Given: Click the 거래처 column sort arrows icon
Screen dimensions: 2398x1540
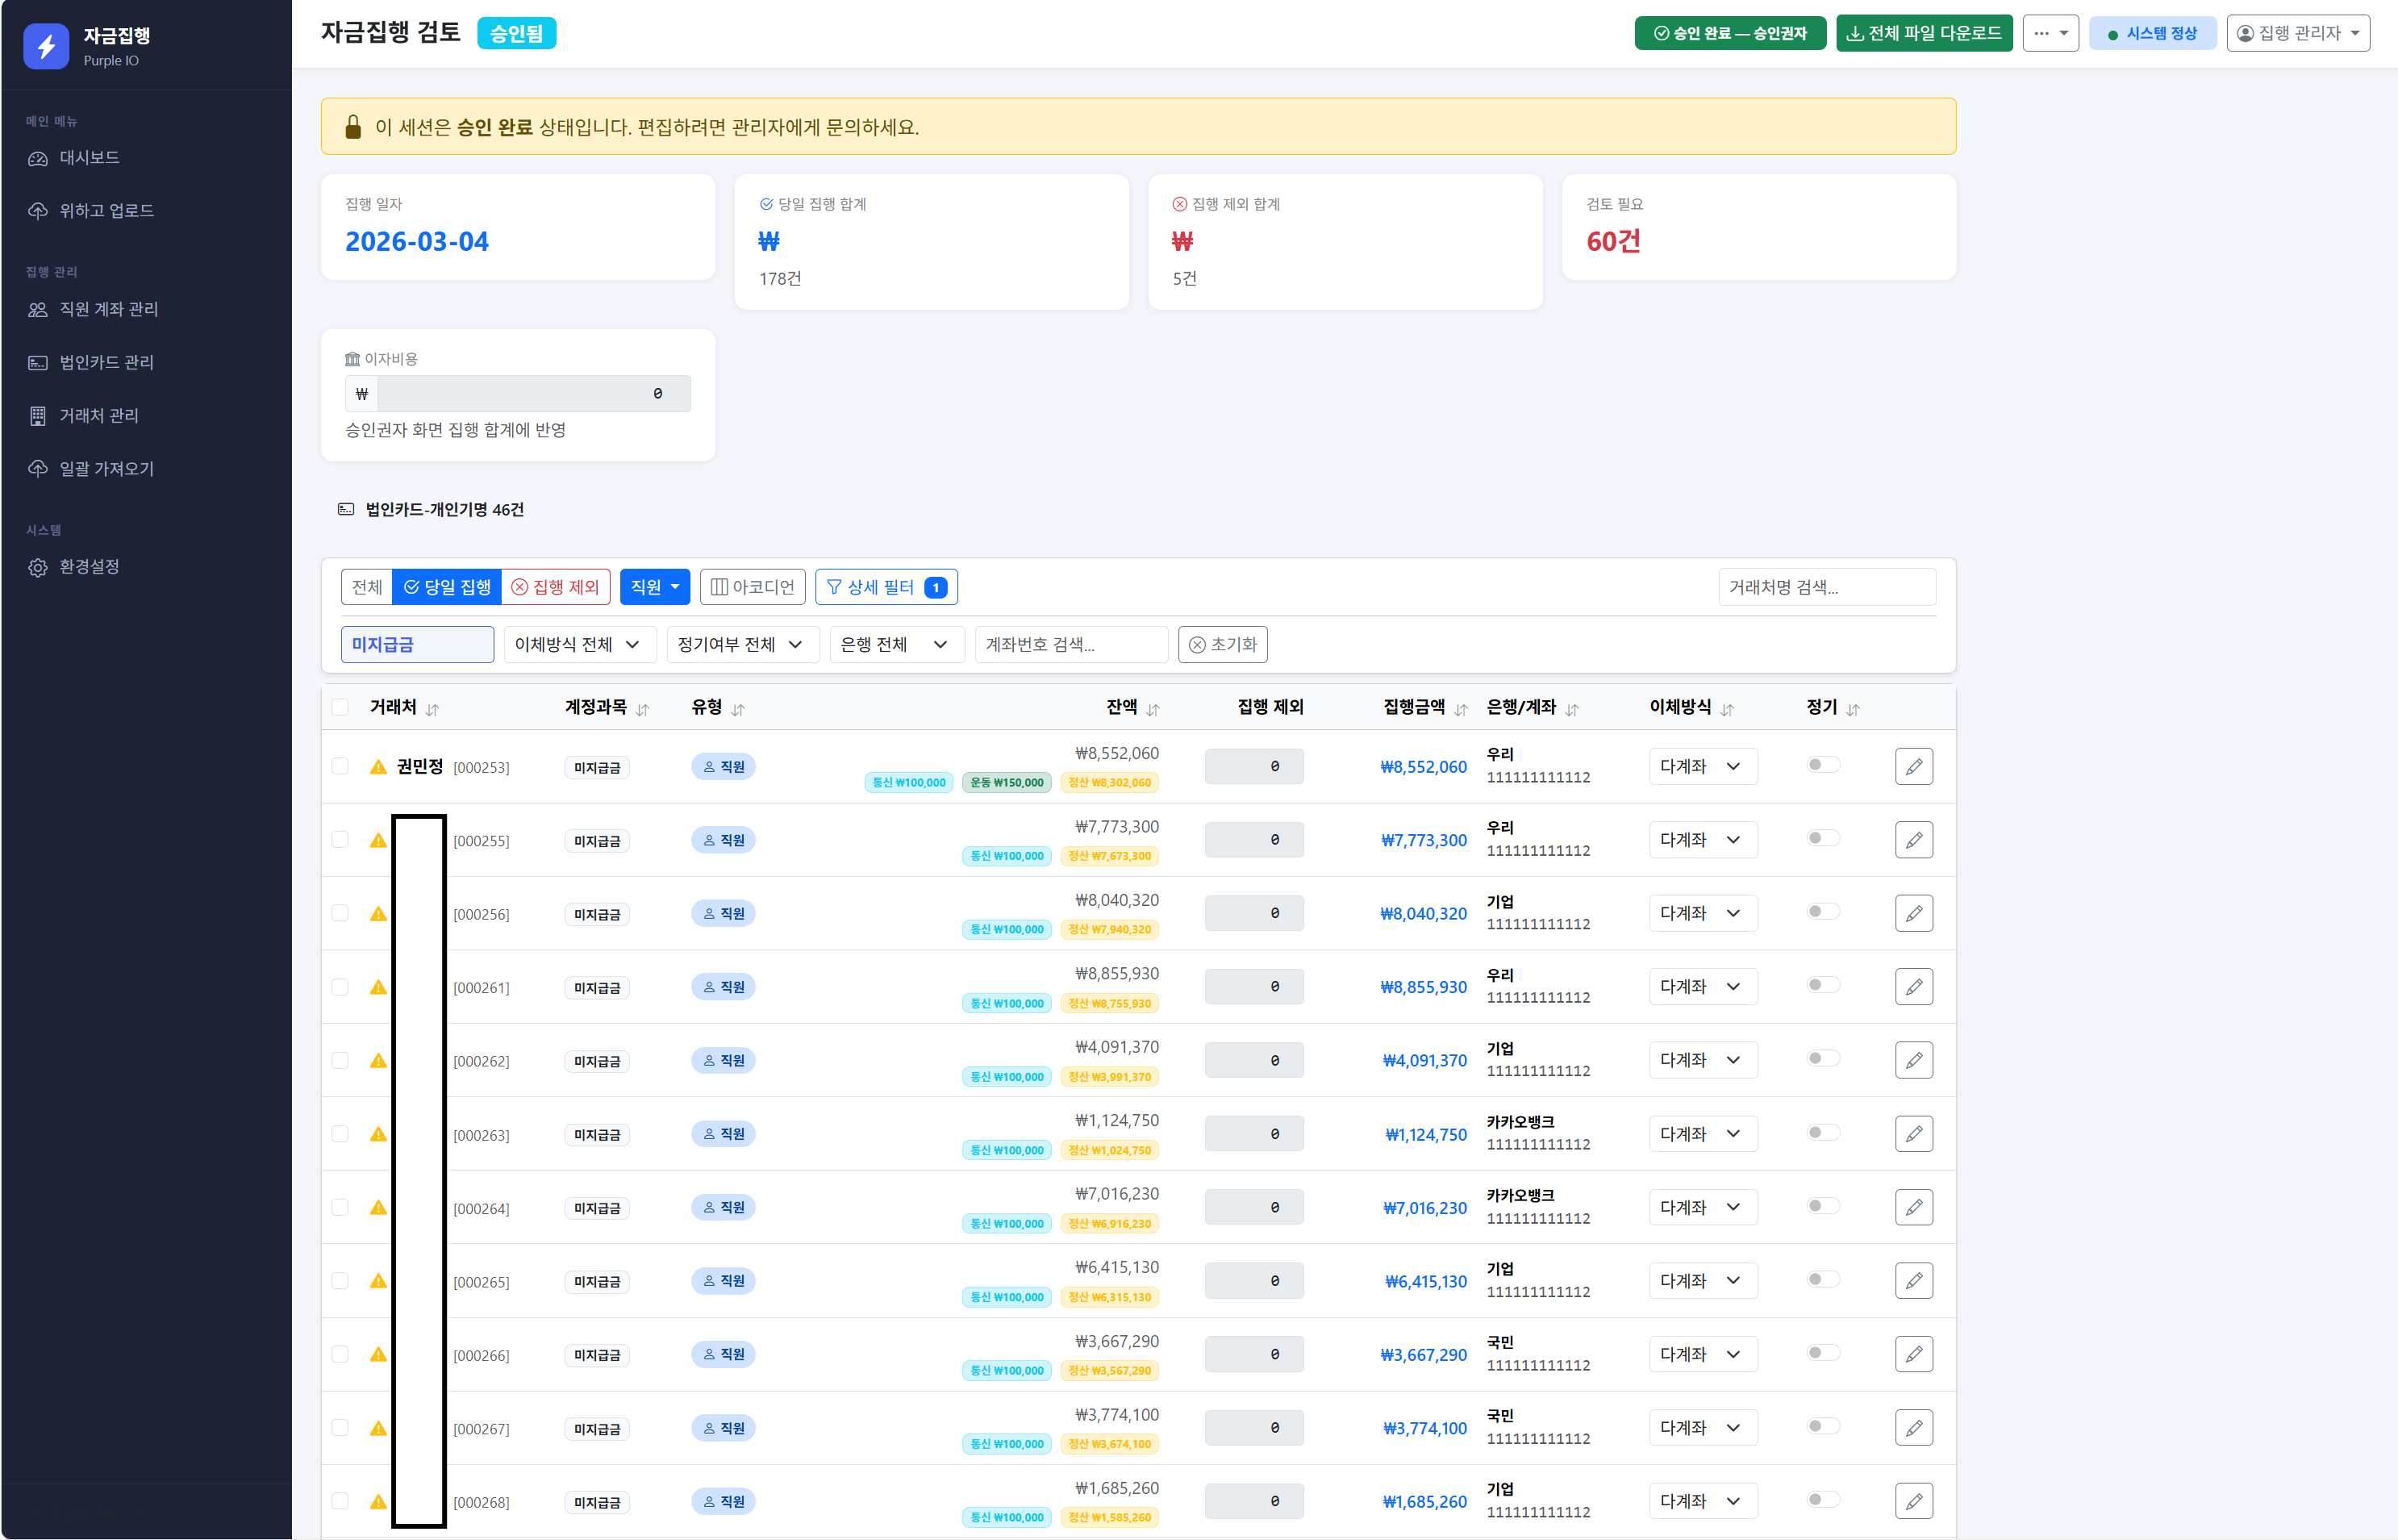Looking at the screenshot, I should (x=432, y=709).
